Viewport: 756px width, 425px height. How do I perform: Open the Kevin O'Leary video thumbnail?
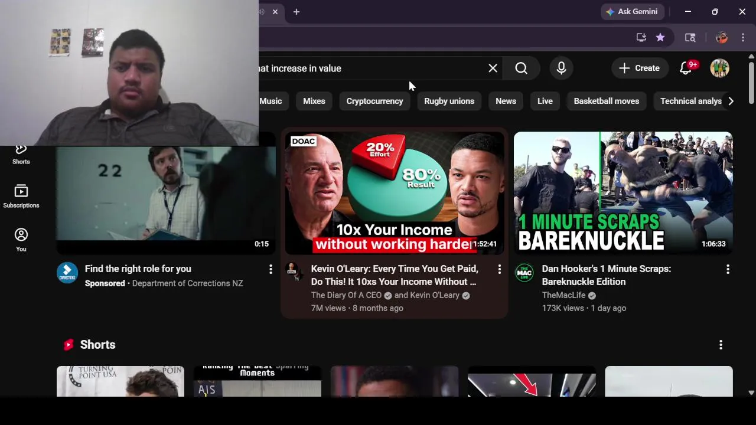coord(395,193)
